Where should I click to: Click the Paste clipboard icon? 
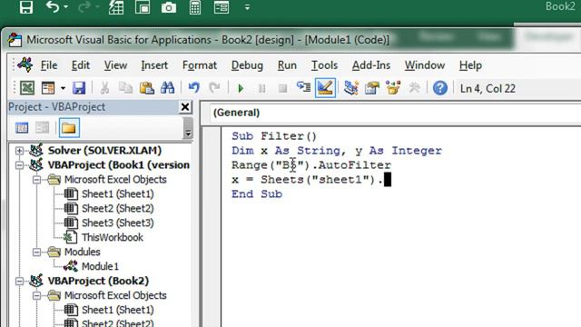147,88
